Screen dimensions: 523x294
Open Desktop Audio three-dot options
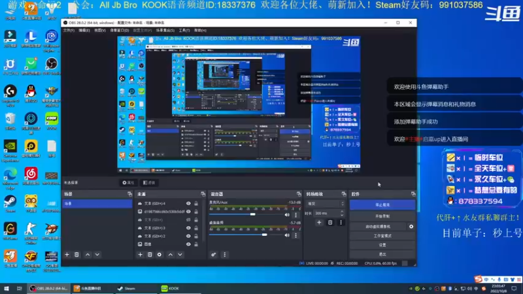click(296, 235)
